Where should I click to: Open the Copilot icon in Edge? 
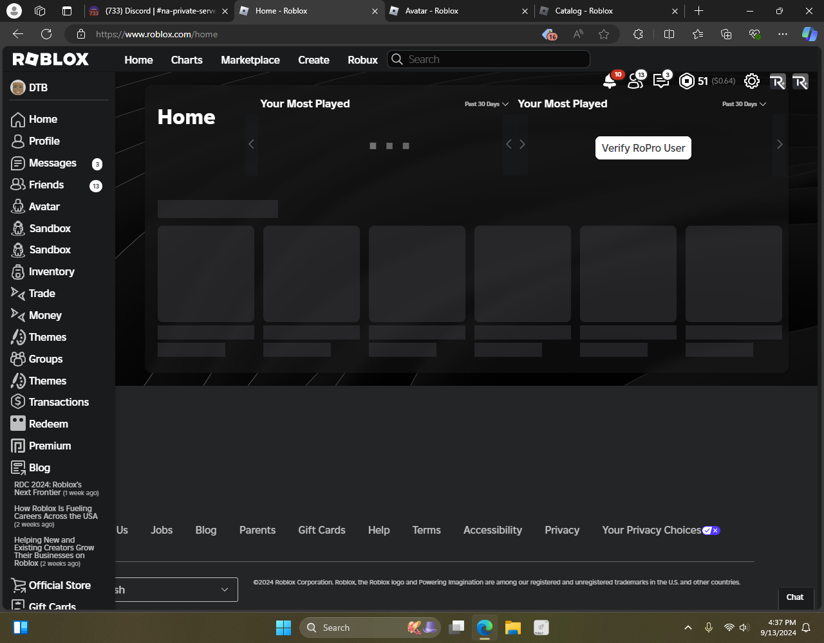pos(809,34)
